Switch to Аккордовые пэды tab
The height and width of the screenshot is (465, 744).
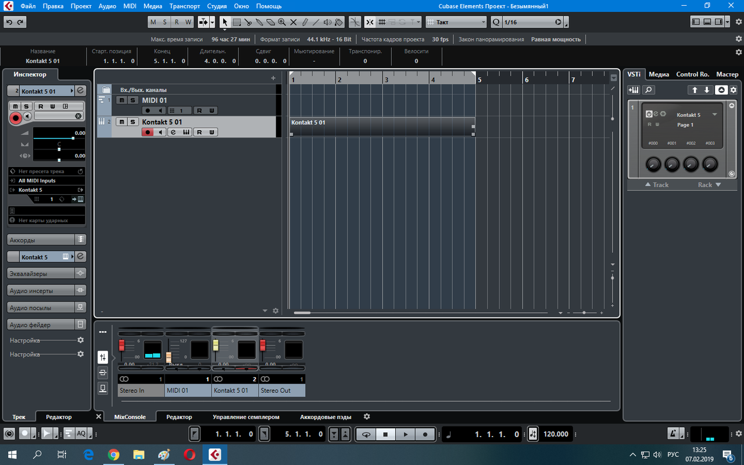(x=325, y=417)
